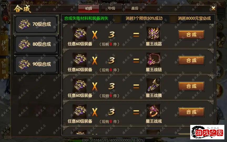Open the 80级合成 category
The width and height of the screenshot is (227, 142).
coord(36,44)
